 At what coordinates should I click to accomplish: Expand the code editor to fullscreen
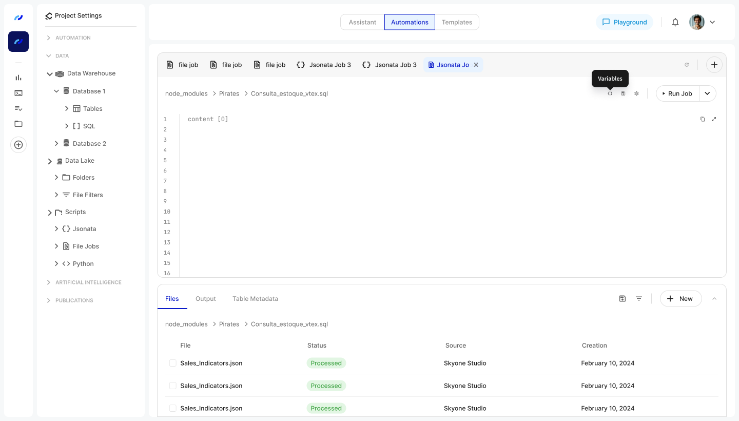(714, 119)
